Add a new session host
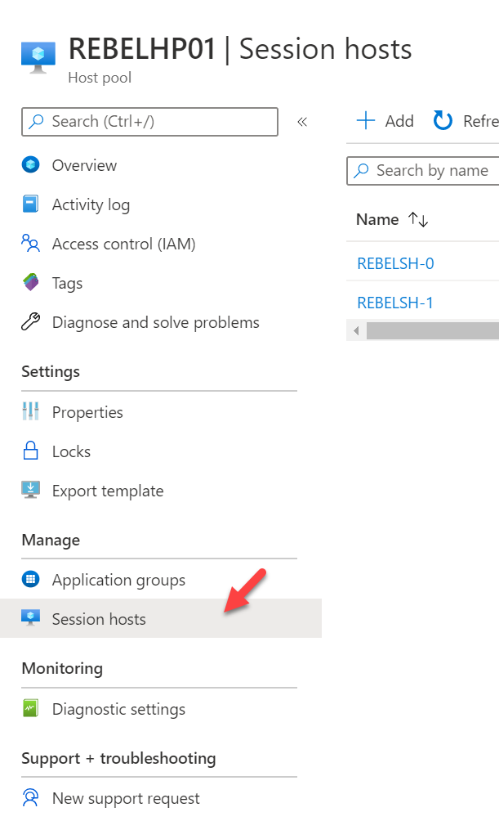499x830 pixels. pos(385,121)
